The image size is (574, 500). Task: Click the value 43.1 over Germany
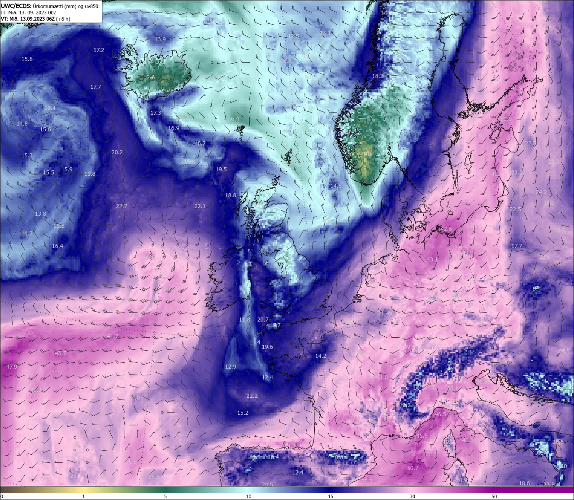click(432, 260)
